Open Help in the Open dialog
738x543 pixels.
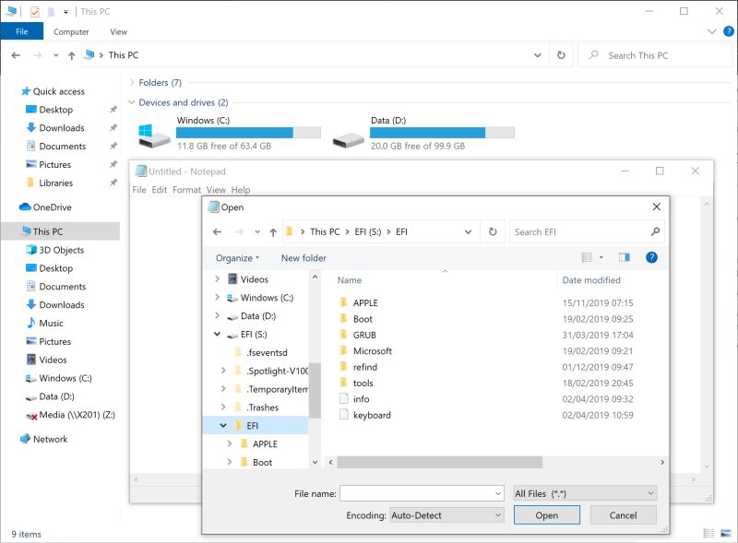(652, 257)
